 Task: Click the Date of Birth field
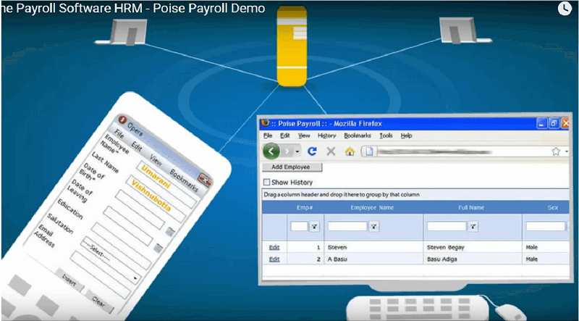coord(140,209)
